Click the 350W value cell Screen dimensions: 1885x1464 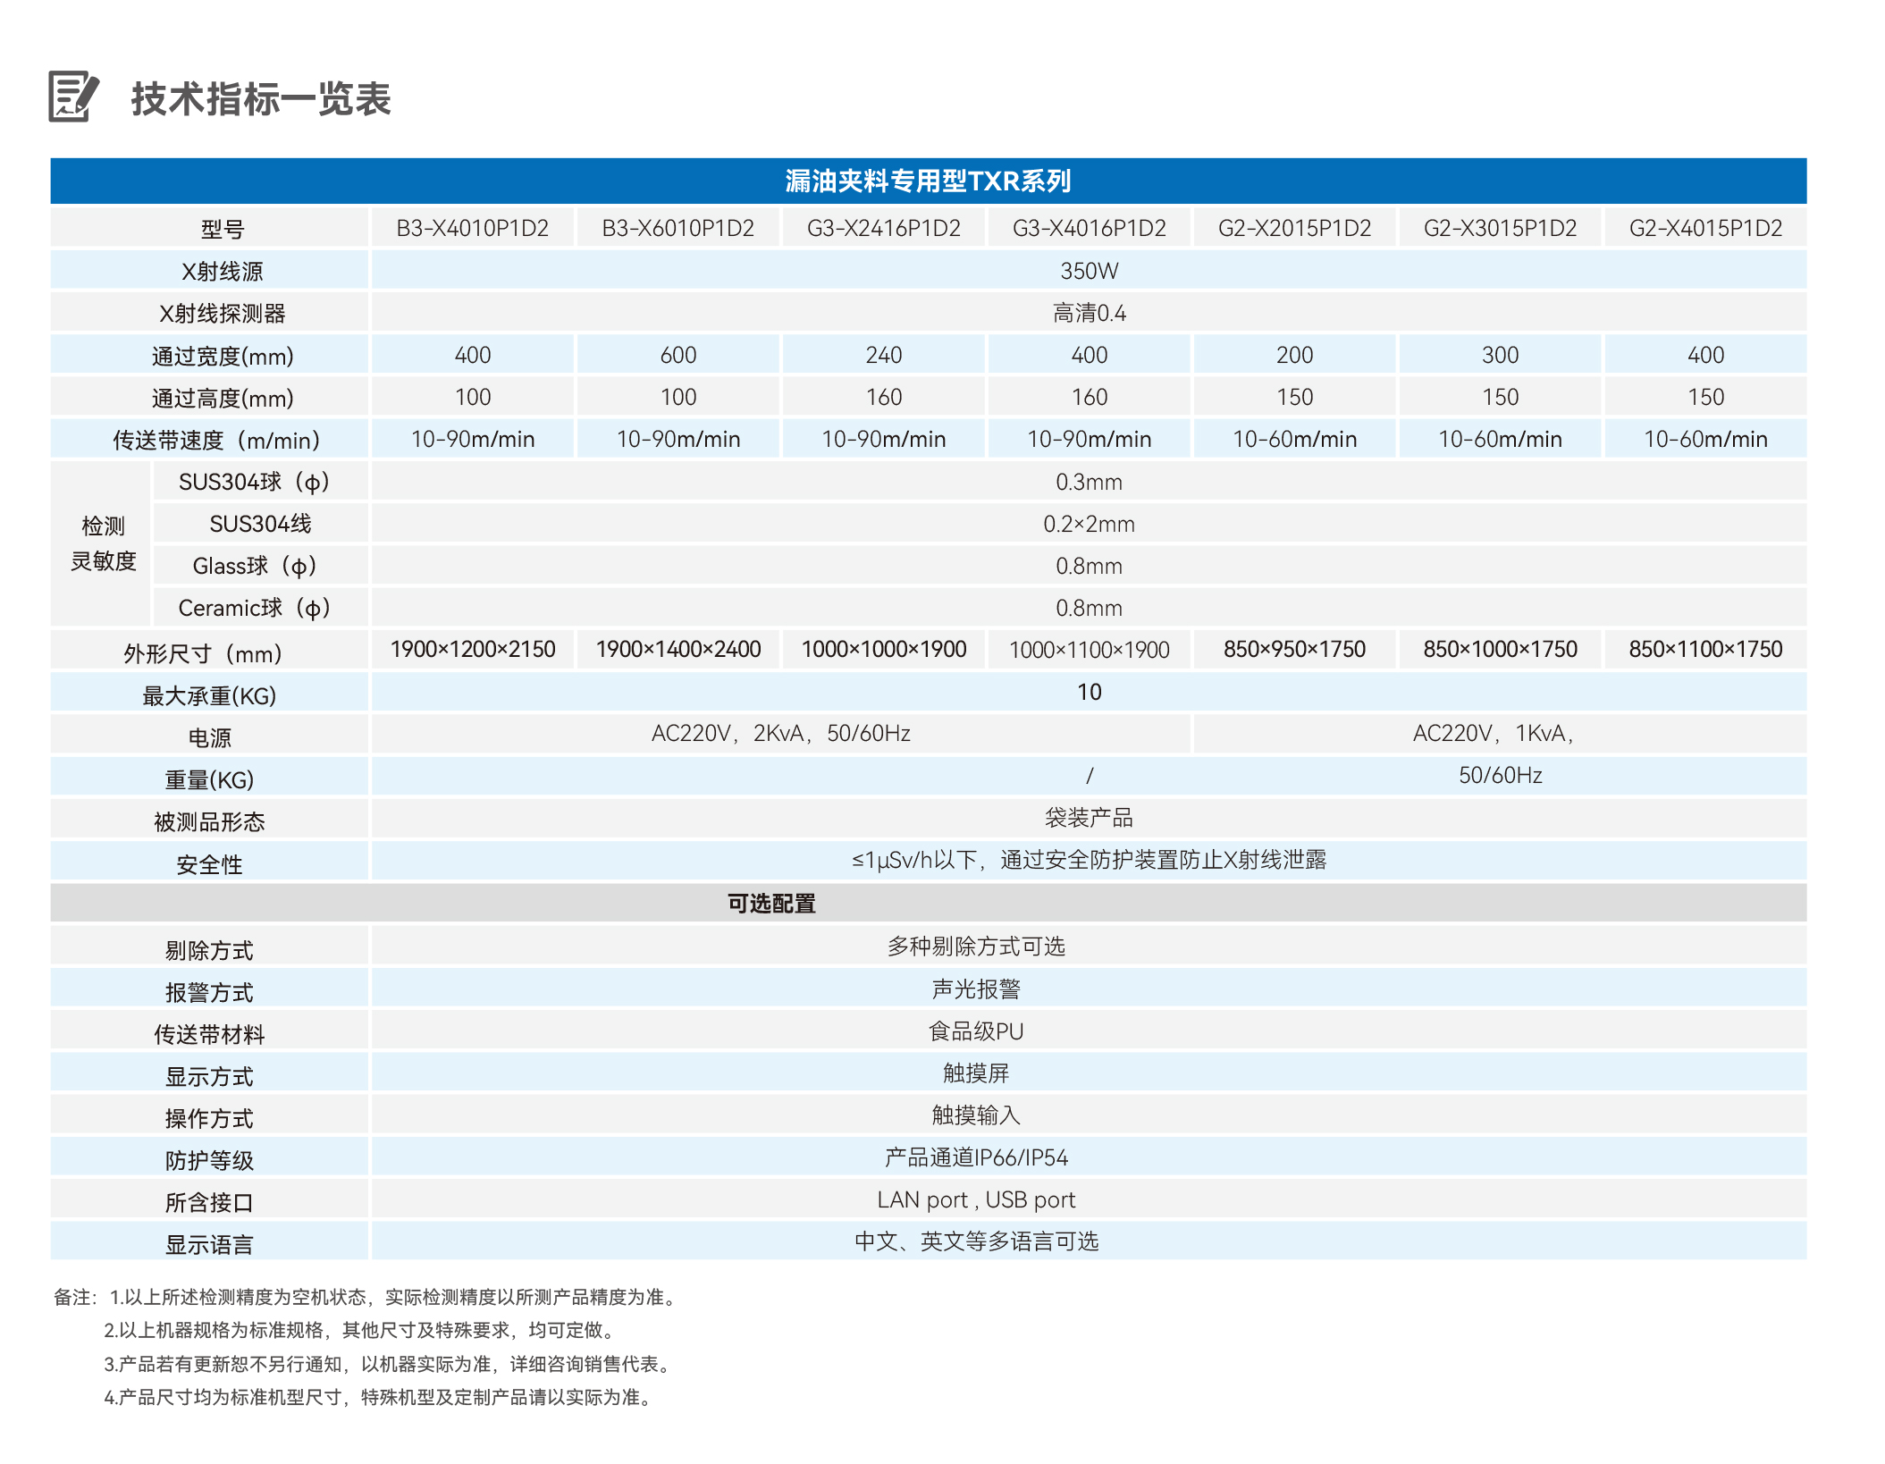1089,270
